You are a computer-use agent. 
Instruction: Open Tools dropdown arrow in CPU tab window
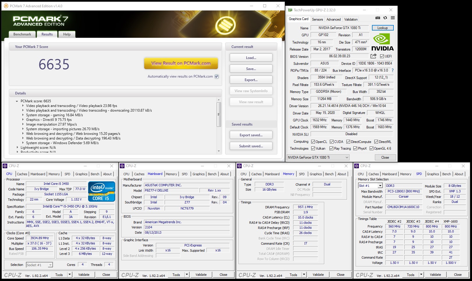point(70,275)
